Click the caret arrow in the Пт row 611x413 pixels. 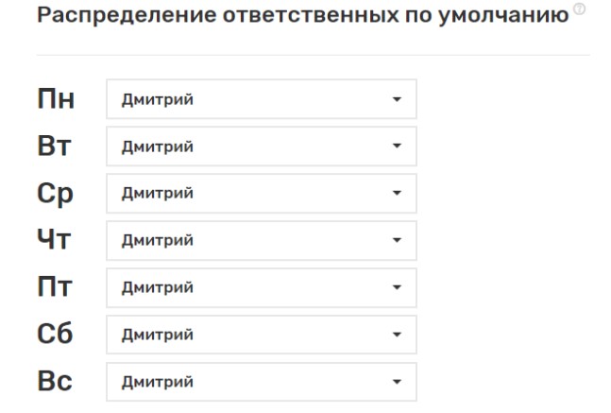[x=397, y=288]
